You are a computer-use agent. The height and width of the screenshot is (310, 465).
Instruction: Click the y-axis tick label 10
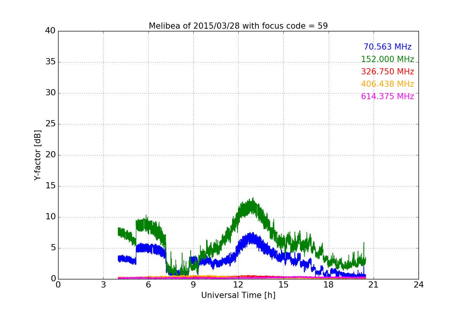point(50,217)
